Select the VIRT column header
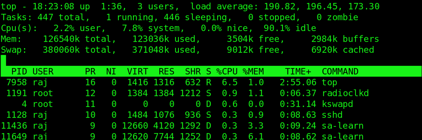This screenshot has width=422, height=140. [137, 72]
